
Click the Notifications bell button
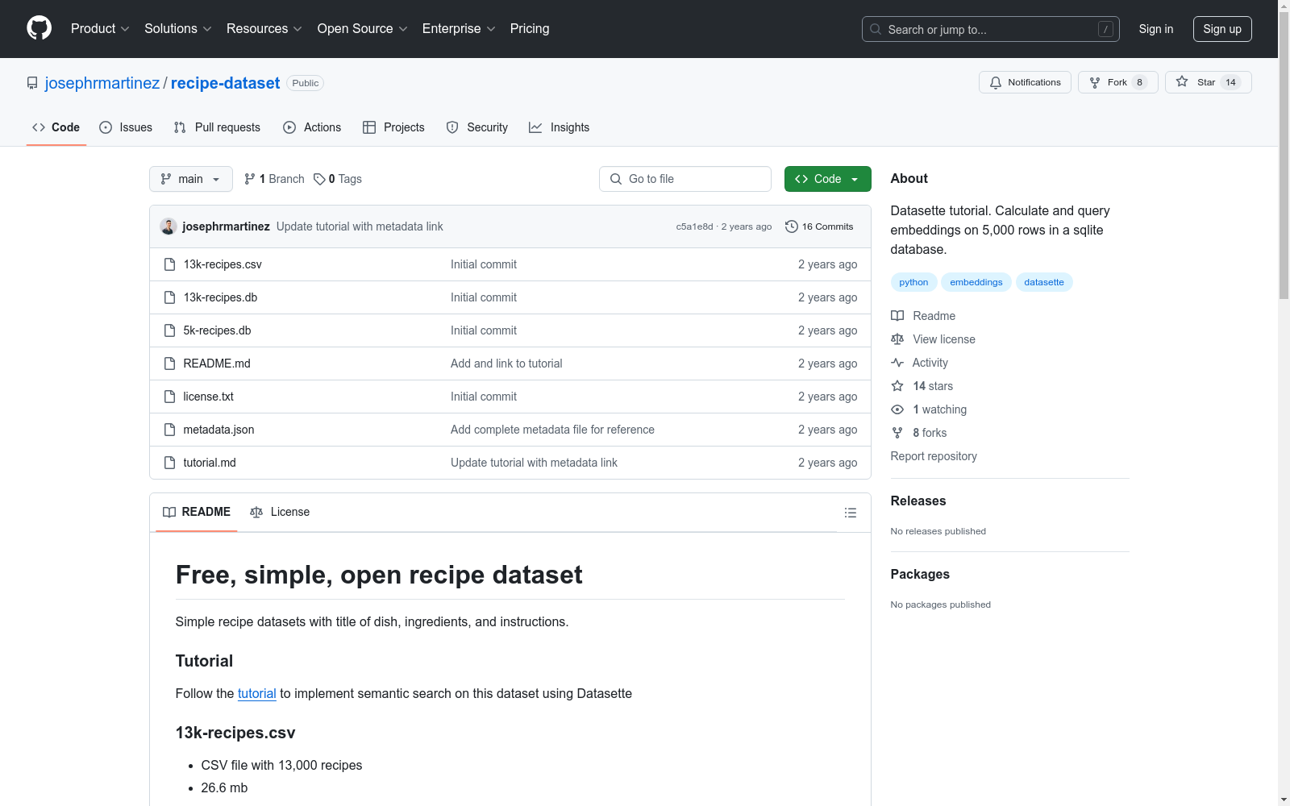[x=1025, y=82]
